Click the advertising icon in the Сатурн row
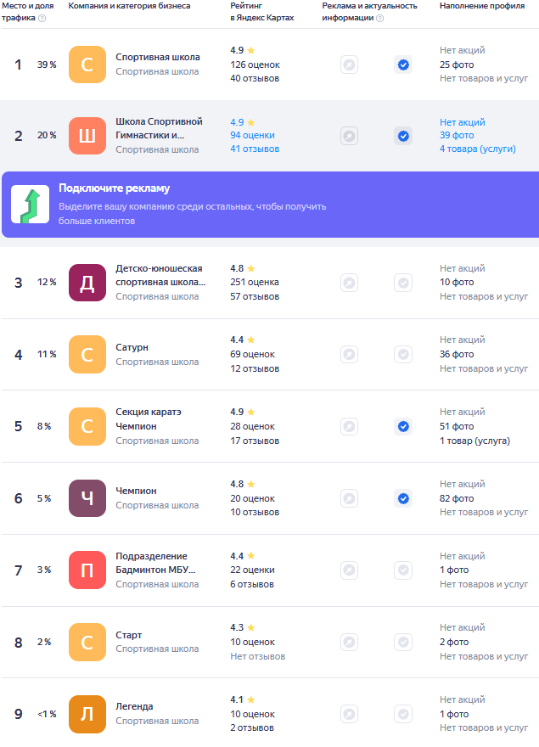The height and width of the screenshot is (747, 539). click(x=349, y=354)
